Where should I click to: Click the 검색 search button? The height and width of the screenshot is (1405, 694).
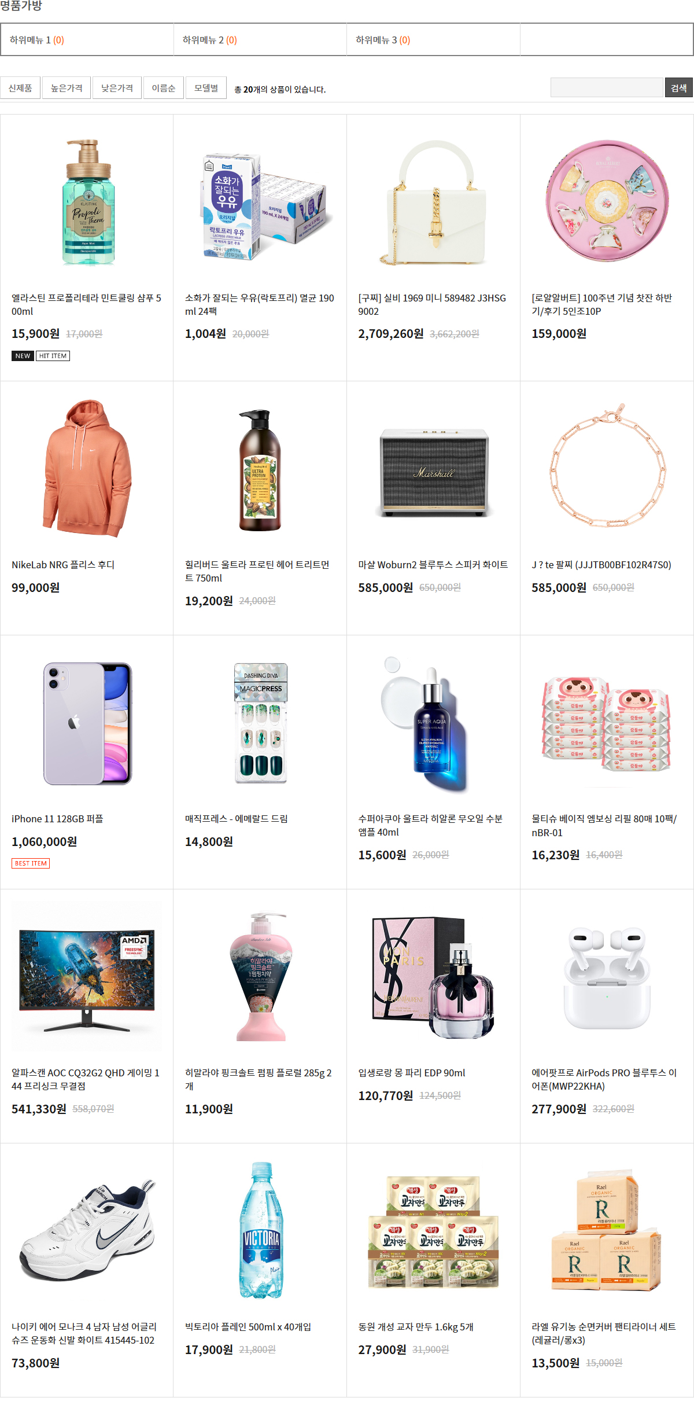click(x=679, y=87)
